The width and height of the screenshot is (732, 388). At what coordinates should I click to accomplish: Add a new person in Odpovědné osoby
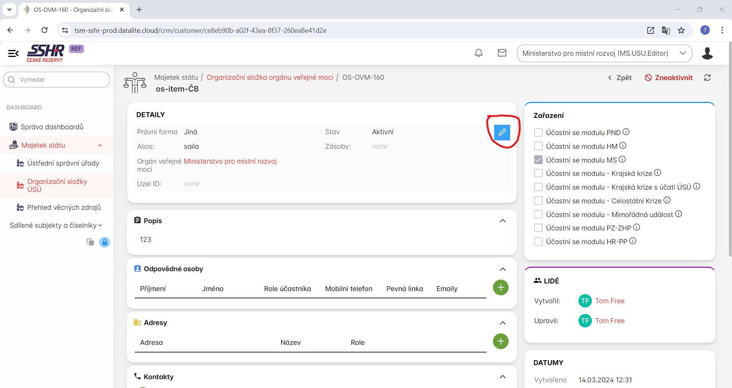point(501,288)
